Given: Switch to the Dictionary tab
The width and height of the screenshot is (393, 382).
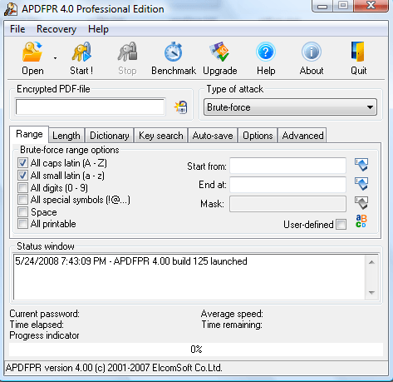Looking at the screenshot, I should pos(110,136).
